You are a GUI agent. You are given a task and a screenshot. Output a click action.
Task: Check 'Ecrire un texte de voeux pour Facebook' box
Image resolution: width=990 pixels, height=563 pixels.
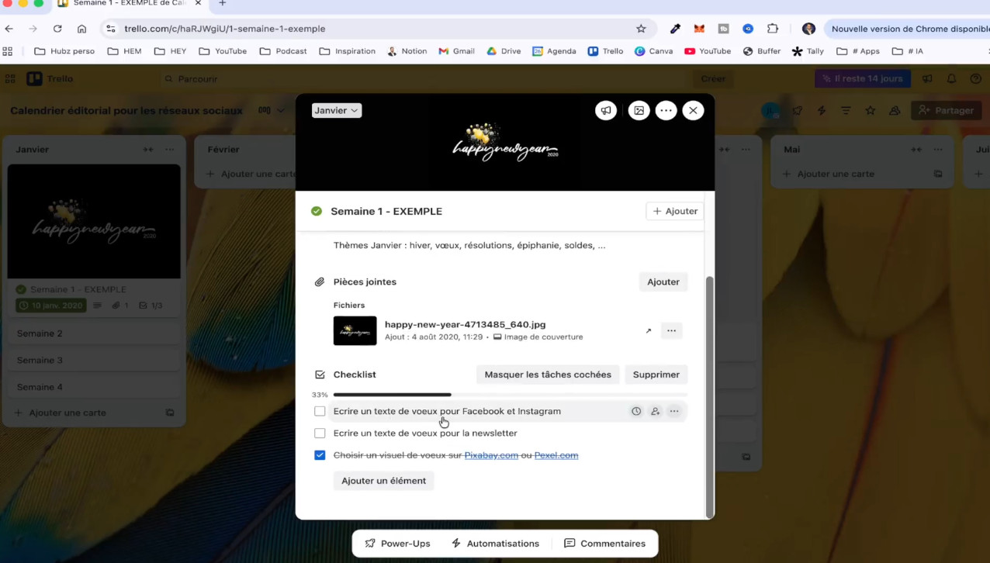pyautogui.click(x=320, y=411)
